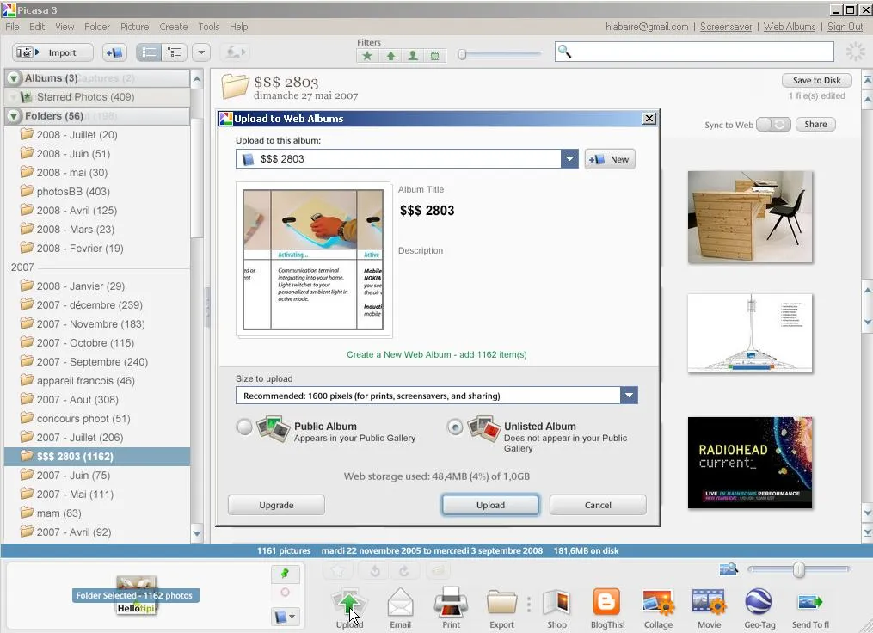Click the Sign Out link
The width and height of the screenshot is (873, 633).
(x=845, y=27)
